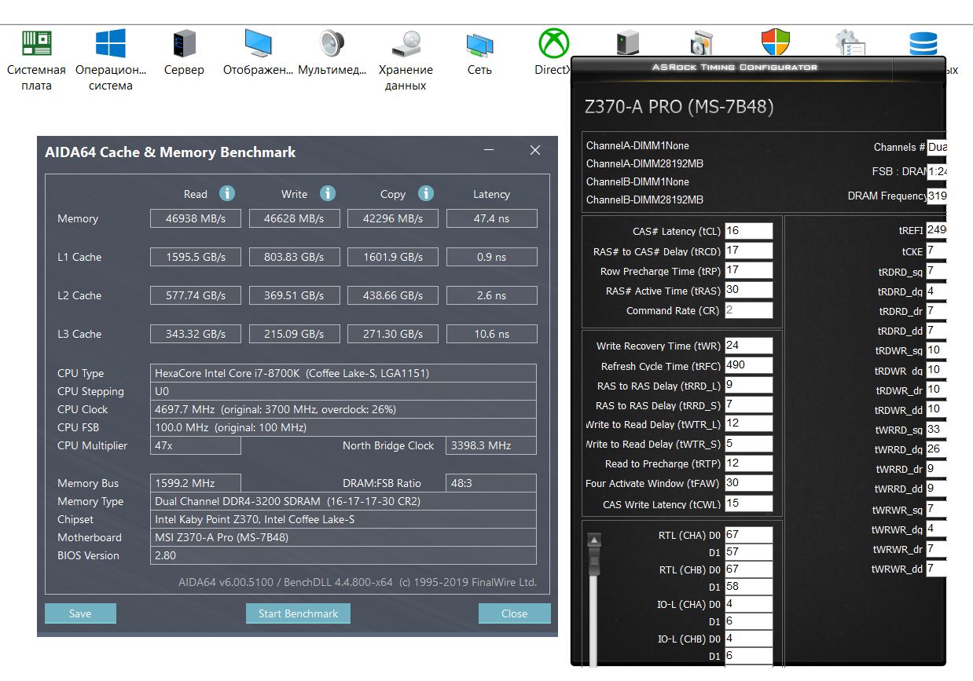Click the Four Activate Window (tFAW) field
This screenshot has height=681, width=973.
click(748, 483)
